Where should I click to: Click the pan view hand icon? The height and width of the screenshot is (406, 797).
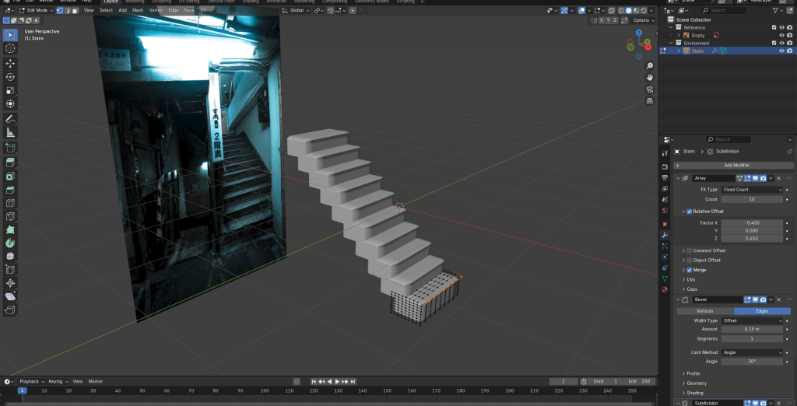click(x=650, y=78)
